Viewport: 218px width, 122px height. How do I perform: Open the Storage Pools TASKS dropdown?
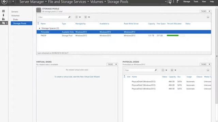click(x=205, y=11)
